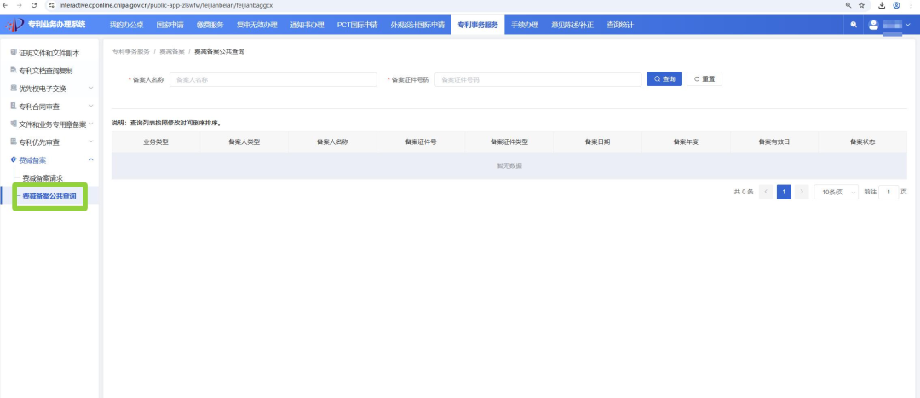The image size is (920, 398).
Task: Click page number 1 button
Action: [784, 192]
